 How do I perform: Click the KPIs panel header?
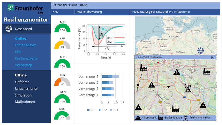tap(62, 12)
